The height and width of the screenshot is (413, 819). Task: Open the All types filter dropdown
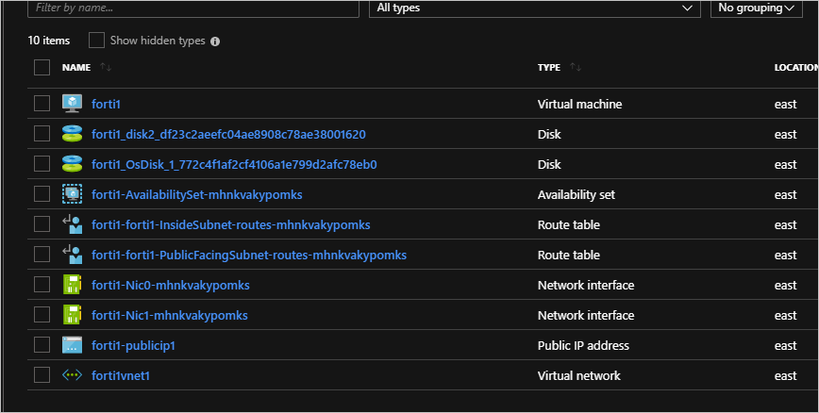(x=534, y=8)
